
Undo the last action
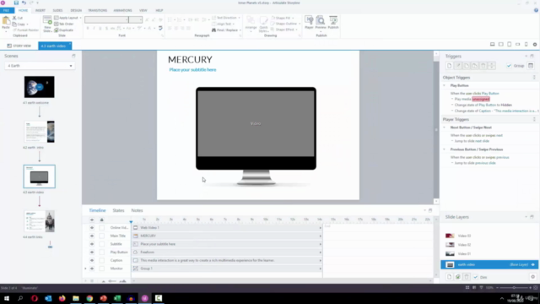24,3
